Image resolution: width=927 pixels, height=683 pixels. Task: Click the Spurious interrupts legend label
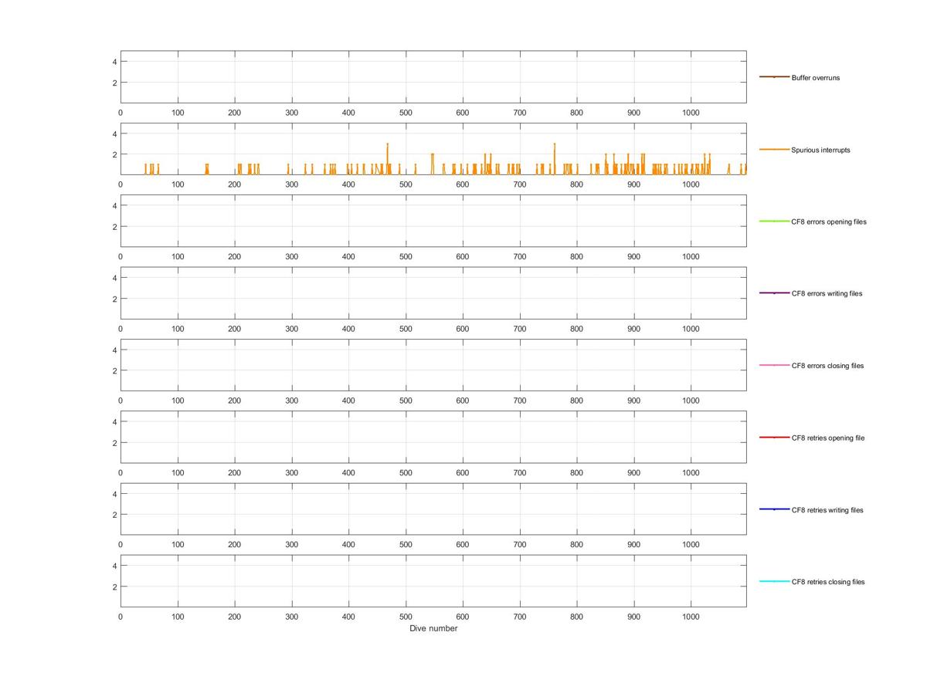click(820, 150)
